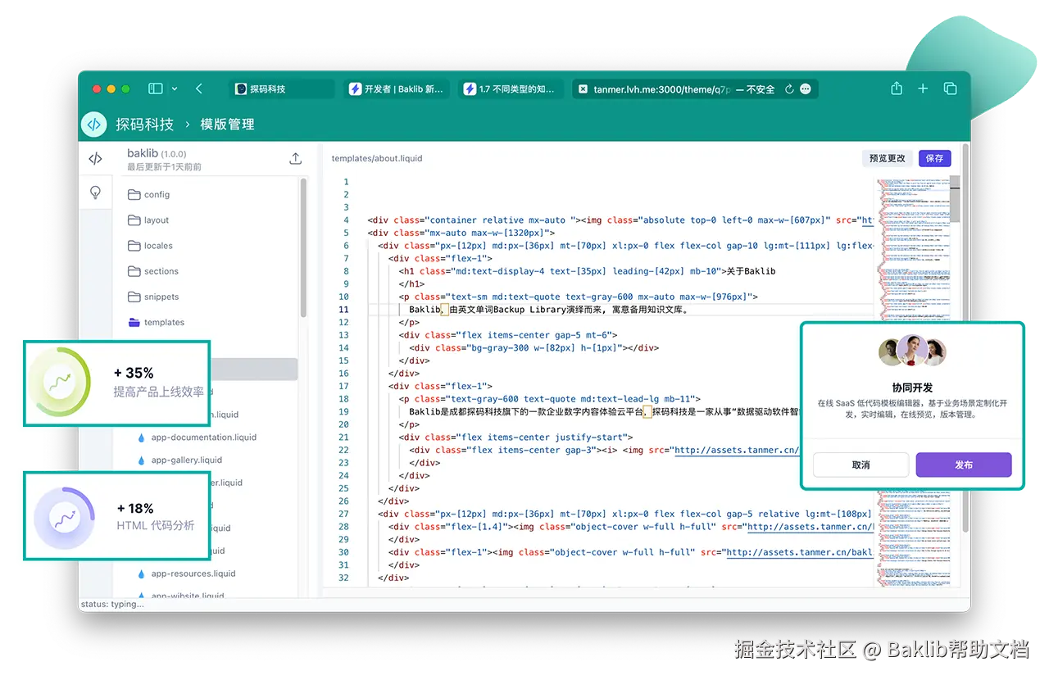
Task: Switch to the 1.7 不同类型的知 tab
Action: click(511, 88)
